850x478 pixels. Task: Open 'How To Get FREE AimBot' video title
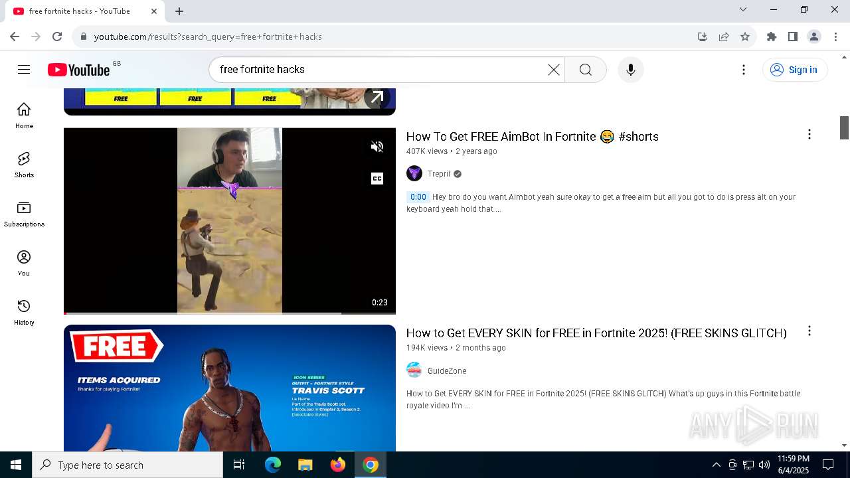(x=532, y=136)
